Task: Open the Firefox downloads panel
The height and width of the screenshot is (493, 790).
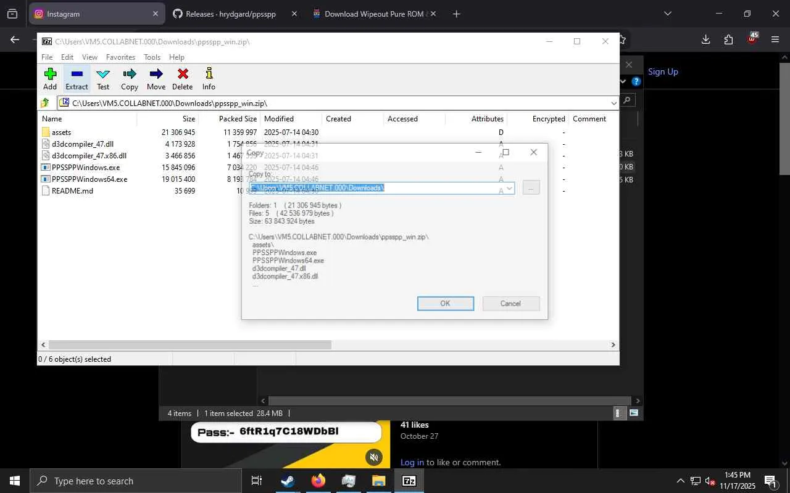Action: pyautogui.click(x=705, y=39)
